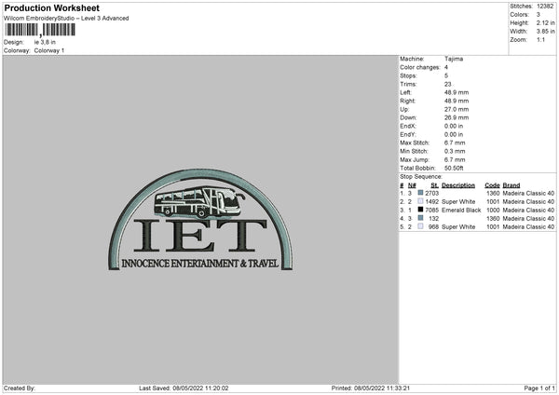
Task: Select code 1000 in stop row 3
Action: [x=493, y=210]
